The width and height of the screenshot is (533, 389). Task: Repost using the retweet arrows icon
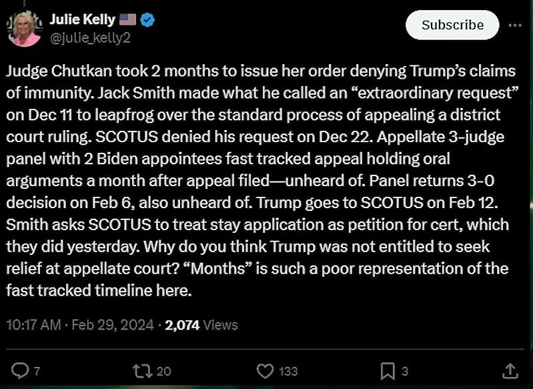143,371
